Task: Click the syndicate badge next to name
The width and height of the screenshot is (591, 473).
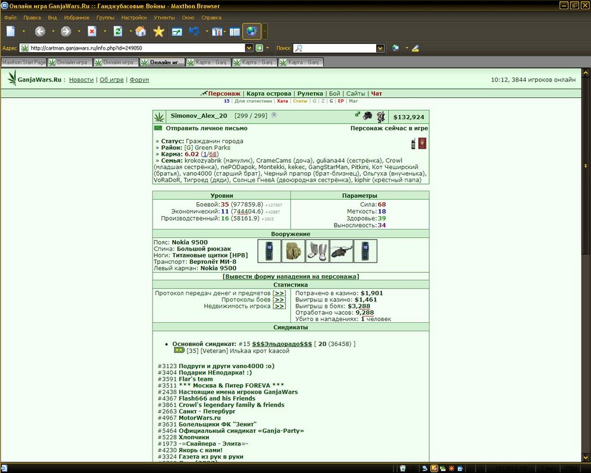Action: tap(274, 115)
